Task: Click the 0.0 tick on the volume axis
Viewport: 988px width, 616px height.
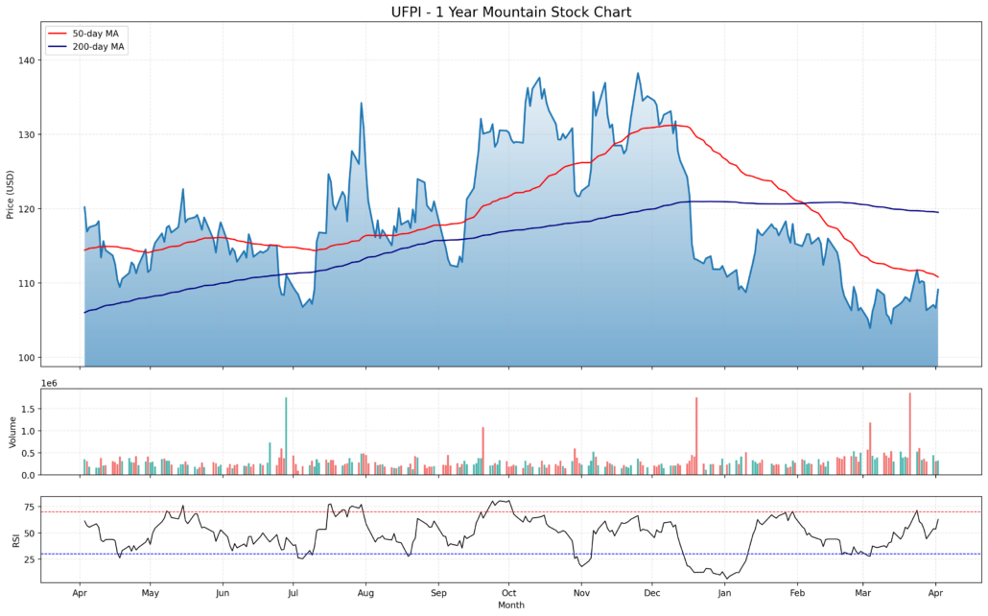Action: click(x=29, y=475)
